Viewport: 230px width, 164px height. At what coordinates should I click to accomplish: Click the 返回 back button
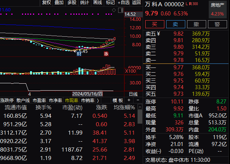pyautogui.click(x=136, y=3)
